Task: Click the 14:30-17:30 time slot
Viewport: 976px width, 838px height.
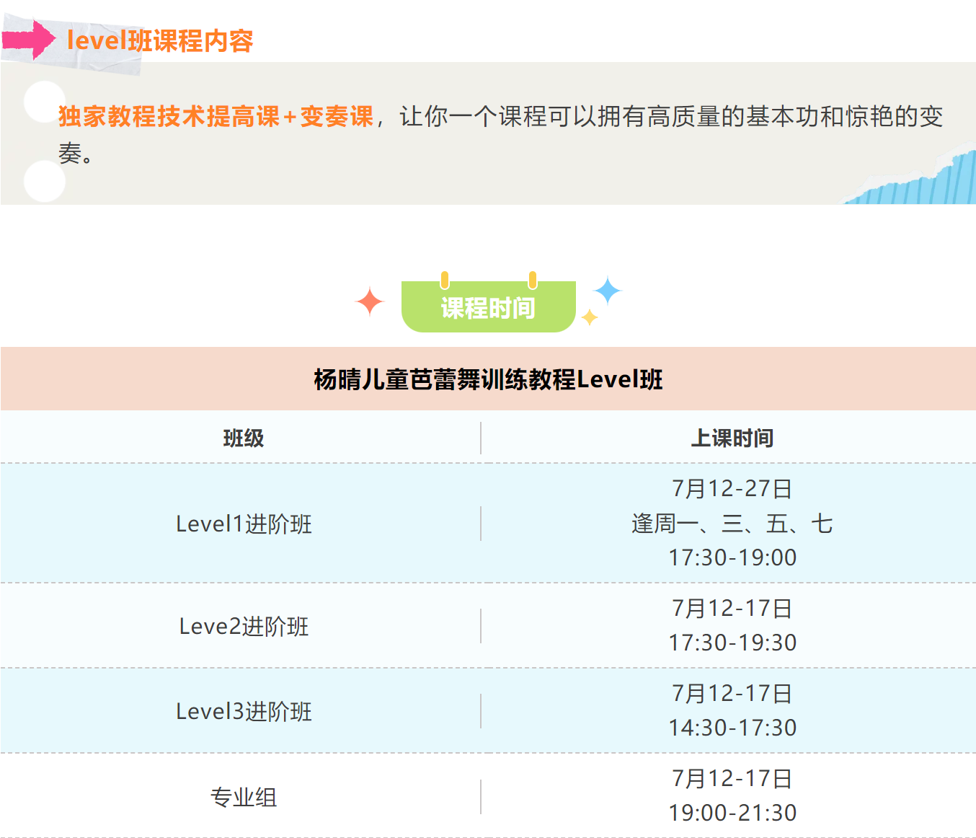Action: click(x=732, y=728)
